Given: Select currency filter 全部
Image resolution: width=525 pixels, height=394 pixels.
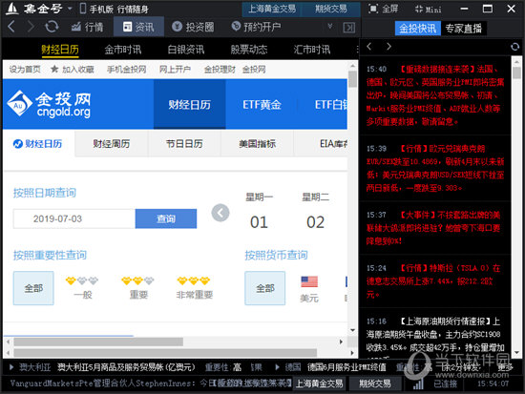Looking at the screenshot, I should click(265, 288).
